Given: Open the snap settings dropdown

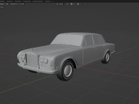Looking at the screenshot, I should pyautogui.click(x=74, y=4).
